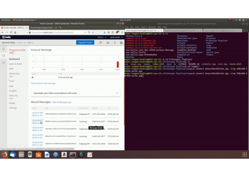This screenshot has height=177, width=249.
Task: Open the system status menu in top bar
Action: pyautogui.click(x=241, y=20)
